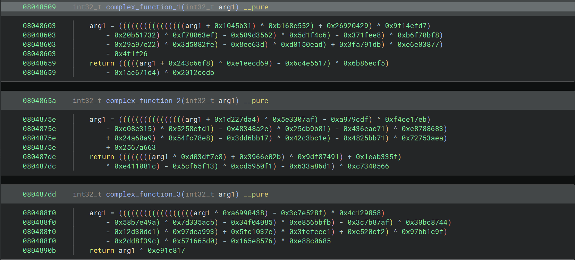Select header address 0804865a
Image resolution: width=575 pixels, height=260 pixels.
[x=39, y=101]
